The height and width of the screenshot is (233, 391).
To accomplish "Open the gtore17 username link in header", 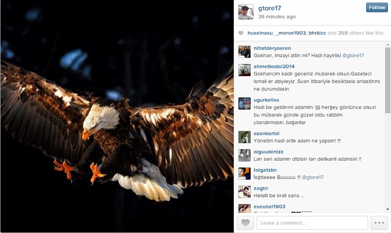I will click(x=270, y=8).
